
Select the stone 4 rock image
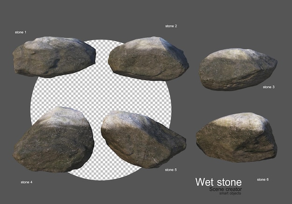[x=54, y=139]
